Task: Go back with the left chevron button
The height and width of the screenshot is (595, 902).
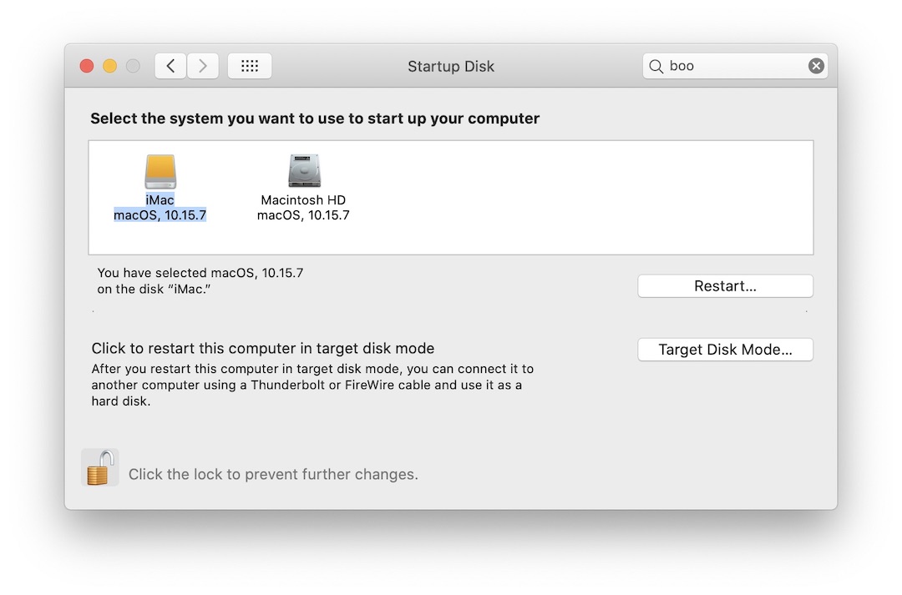Action: pos(170,66)
